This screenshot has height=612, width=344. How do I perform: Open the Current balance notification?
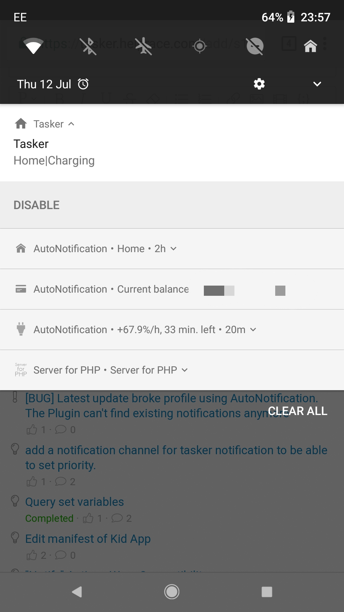(x=153, y=289)
